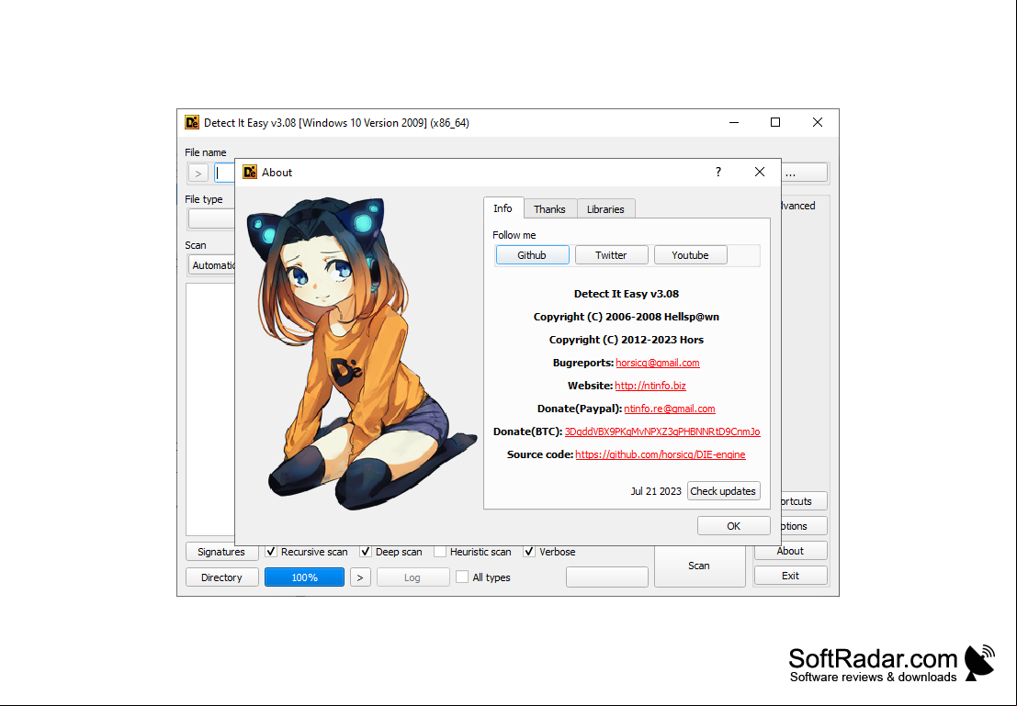Switch to the Info tab
The width and height of the screenshot is (1017, 706).
click(503, 208)
